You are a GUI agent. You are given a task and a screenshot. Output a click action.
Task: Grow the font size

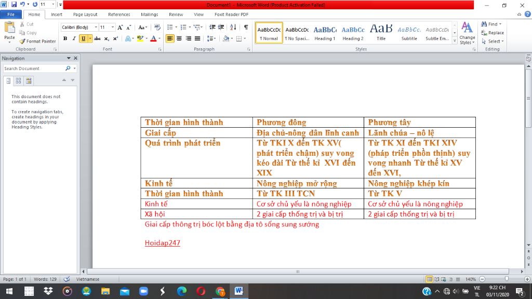120,28
